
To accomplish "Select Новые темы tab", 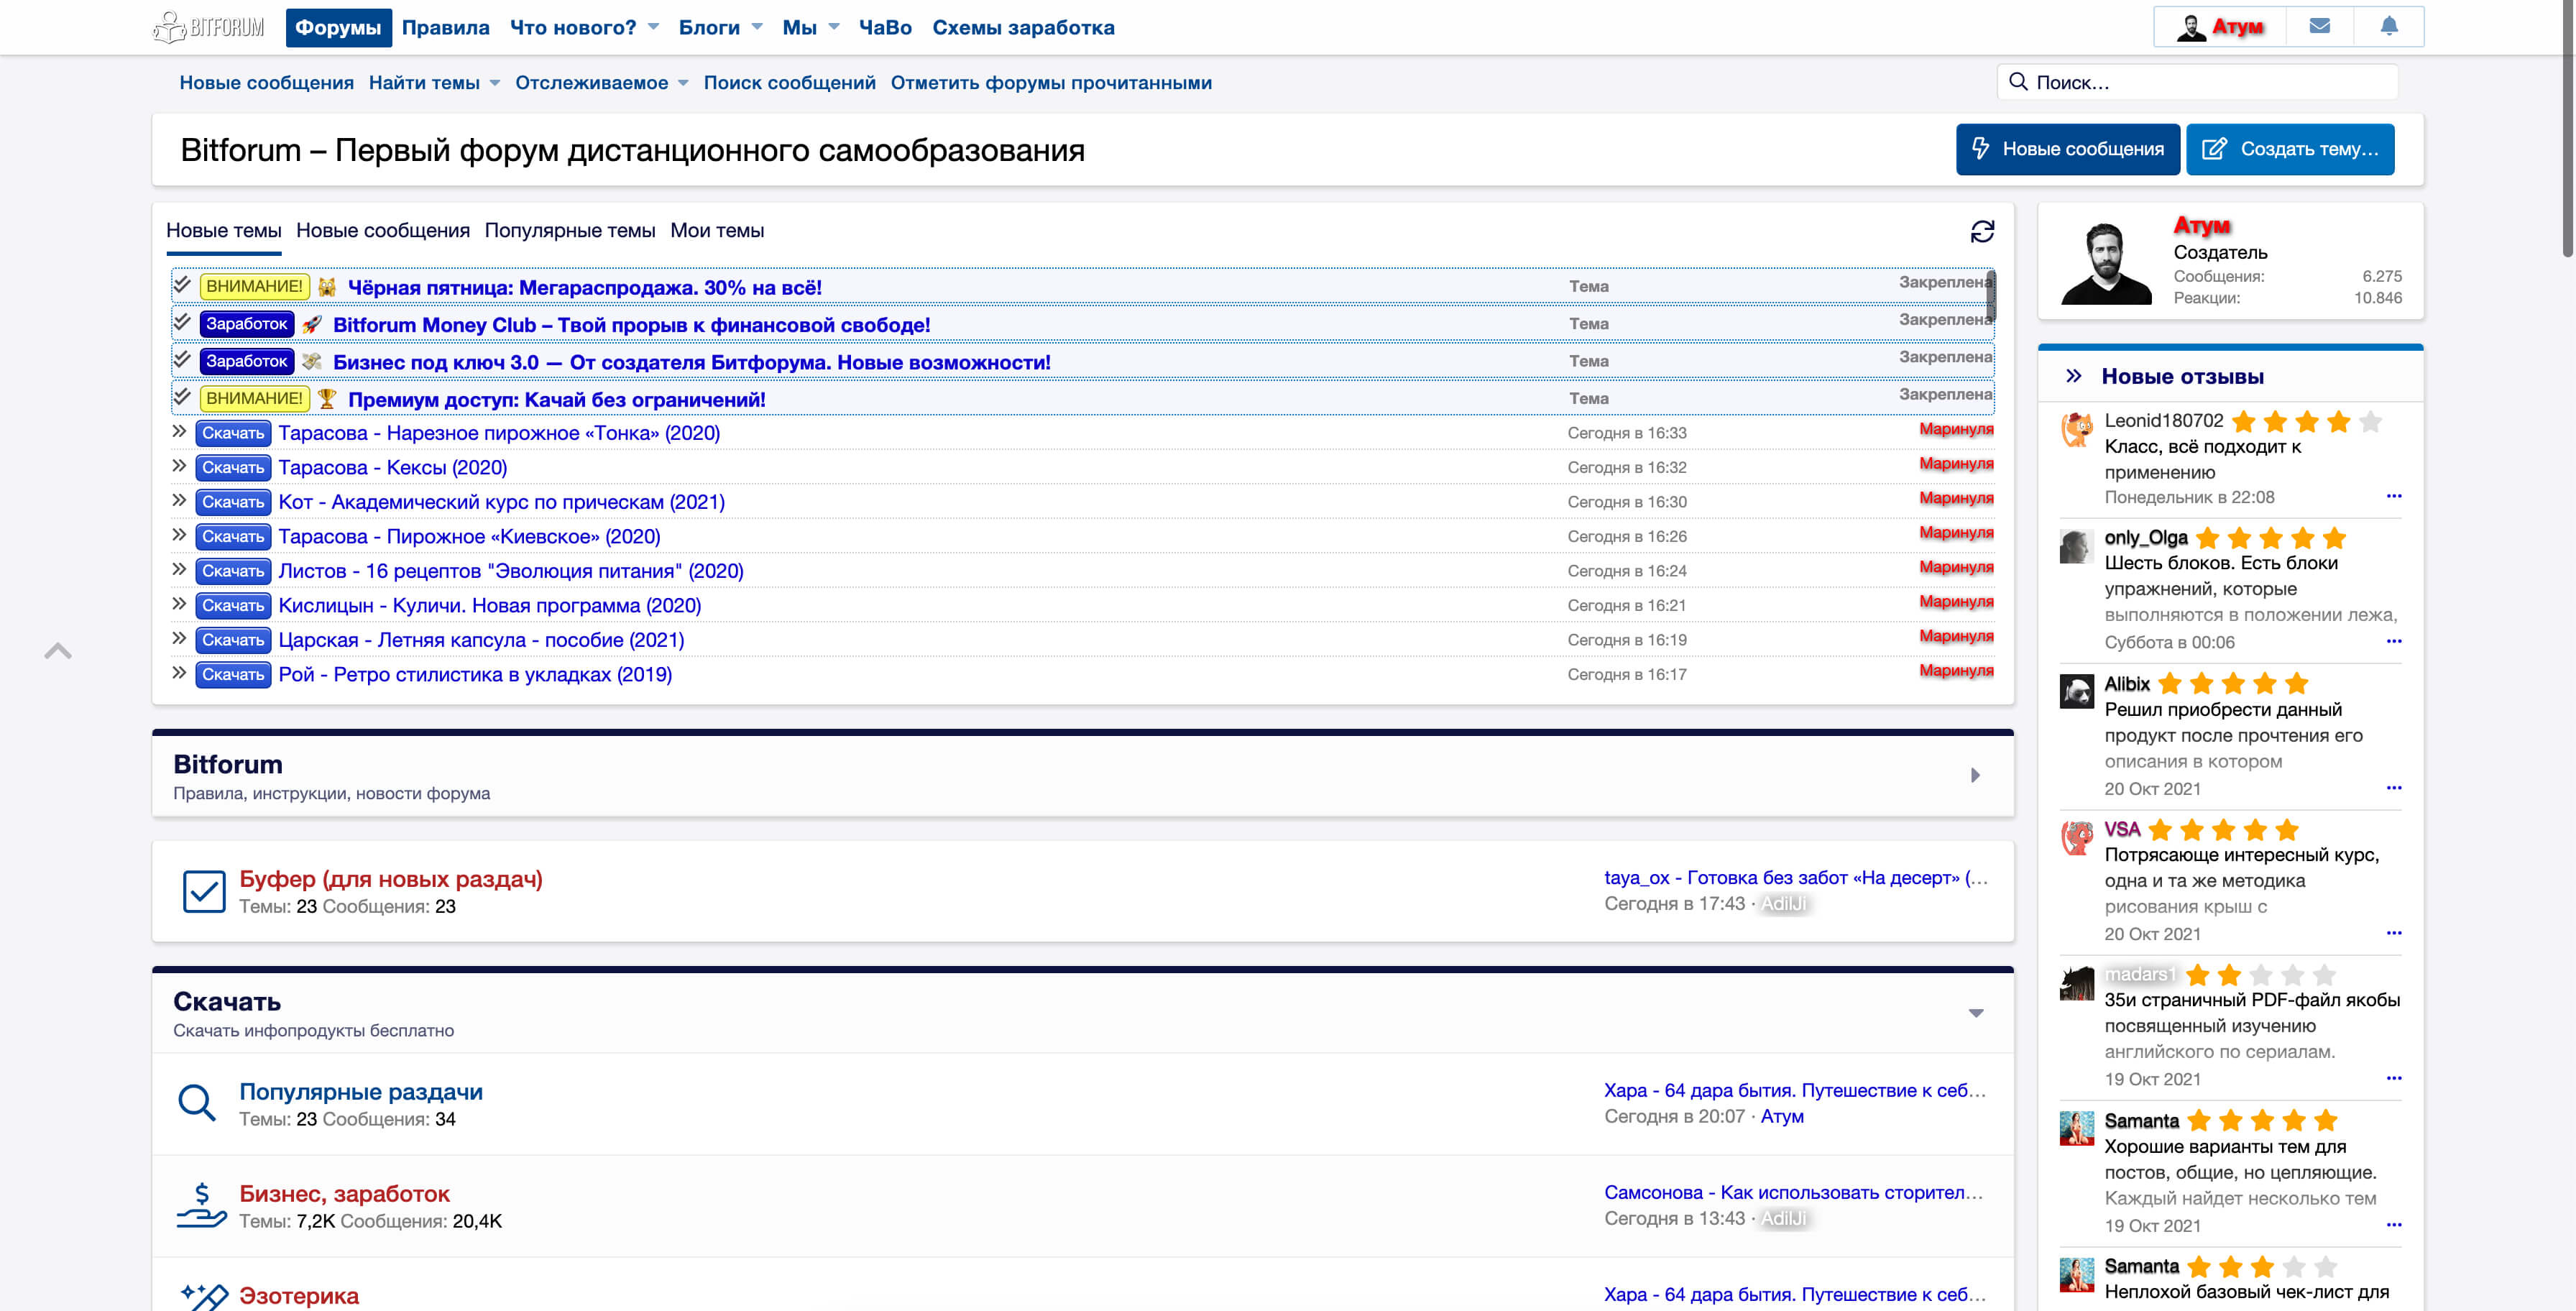I will (x=224, y=230).
